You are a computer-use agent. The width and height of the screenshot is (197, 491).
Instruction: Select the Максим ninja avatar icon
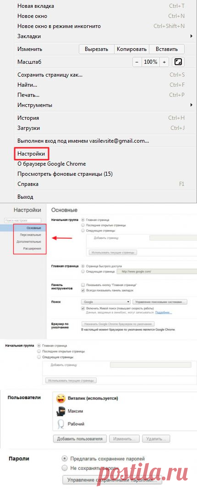[60, 411]
